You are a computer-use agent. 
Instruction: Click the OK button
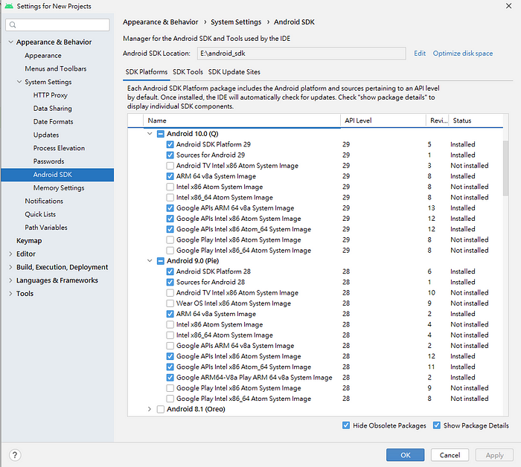(405, 454)
